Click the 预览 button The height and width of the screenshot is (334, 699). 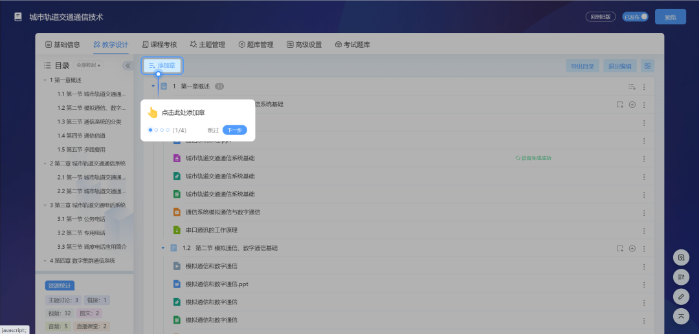tap(671, 17)
